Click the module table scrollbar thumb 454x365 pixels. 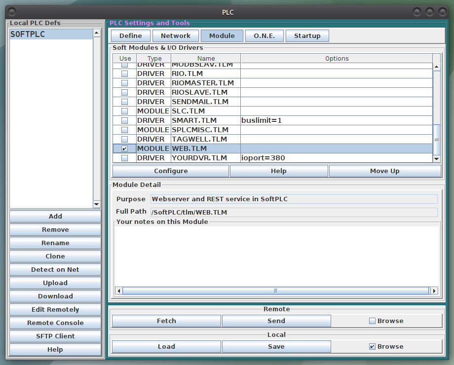point(437,140)
